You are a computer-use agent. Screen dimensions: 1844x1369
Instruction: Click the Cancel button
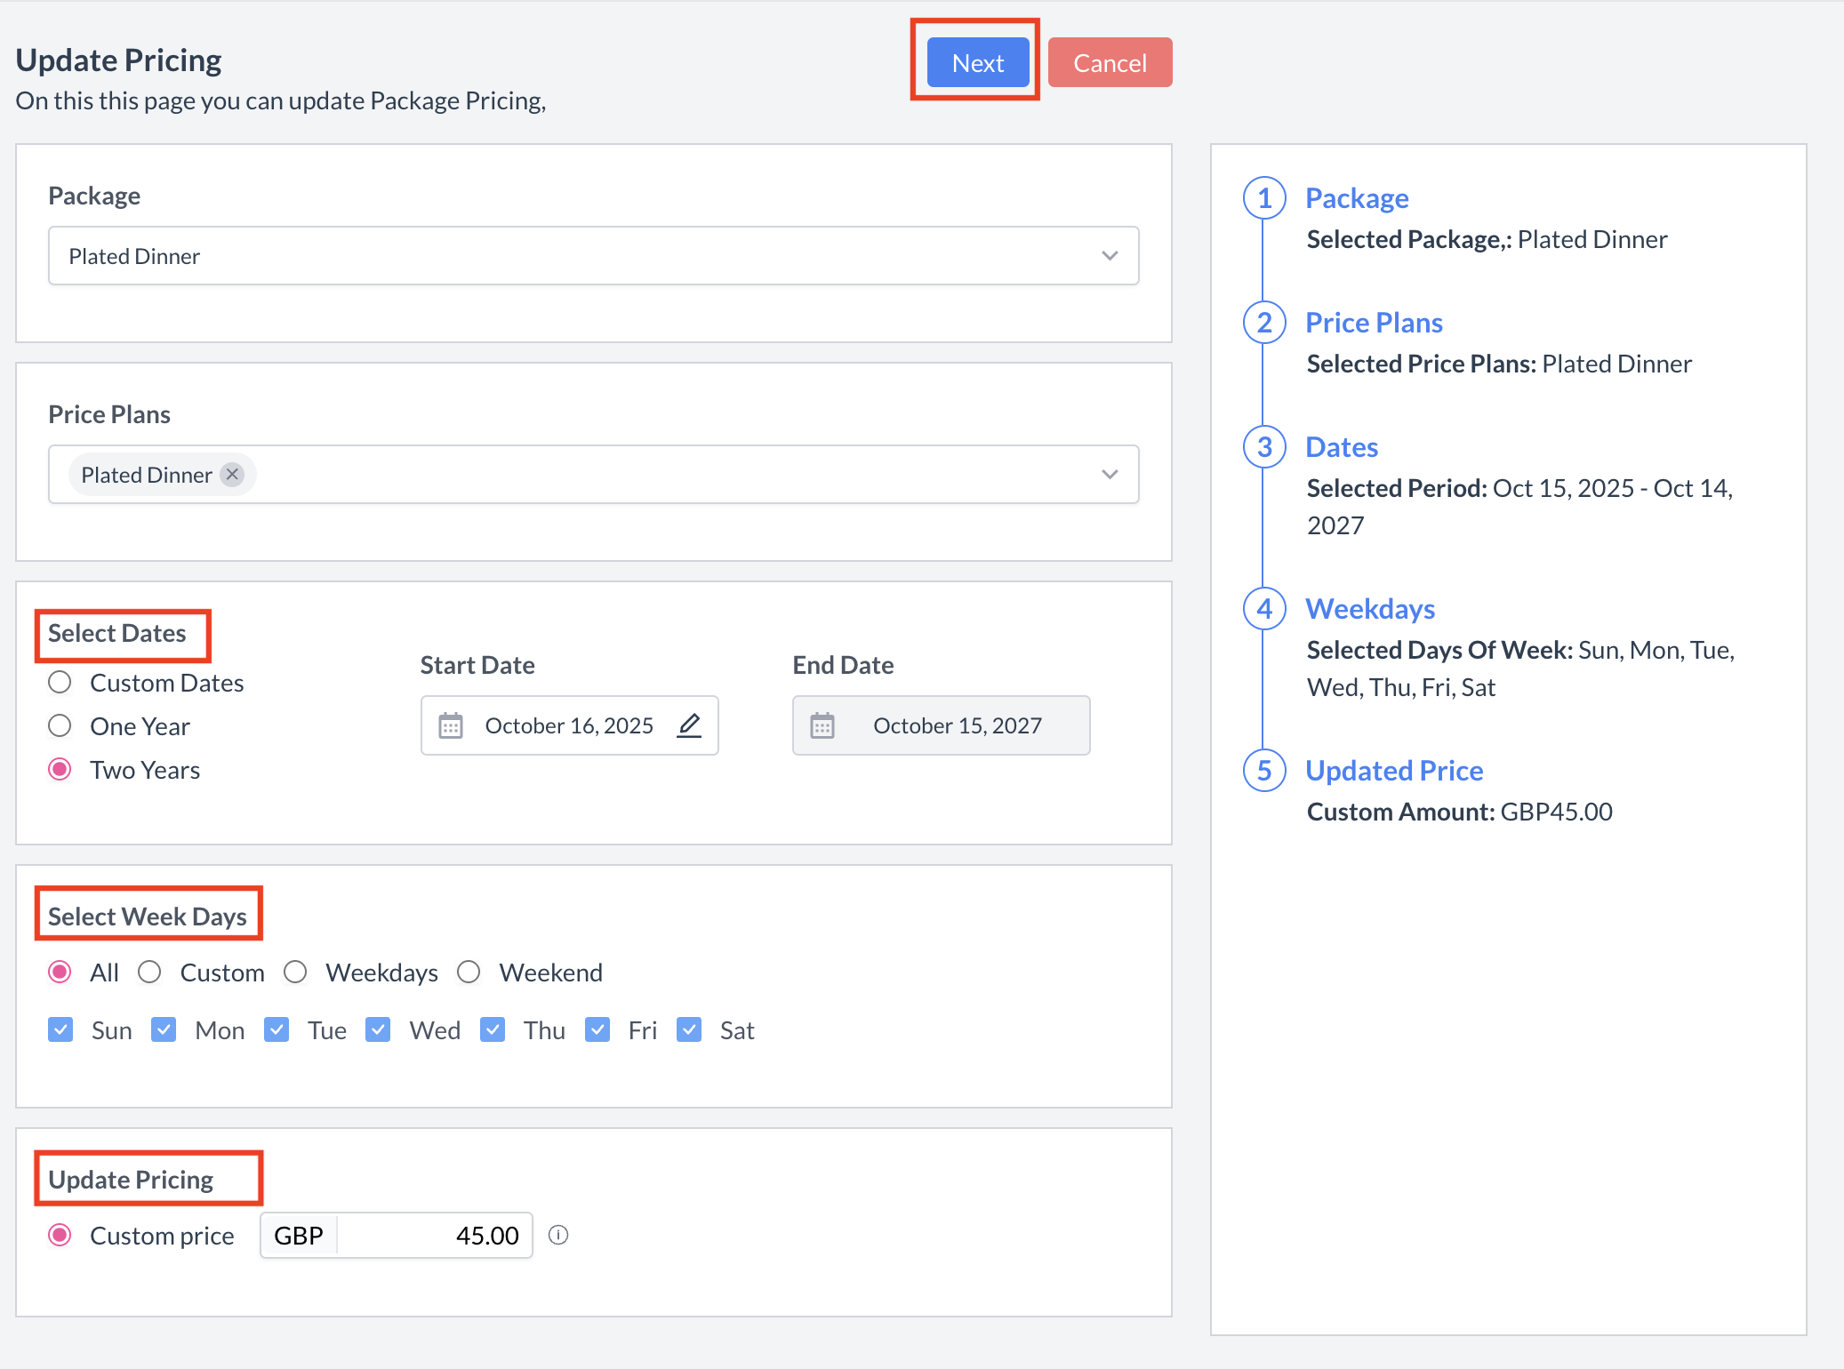click(1110, 63)
